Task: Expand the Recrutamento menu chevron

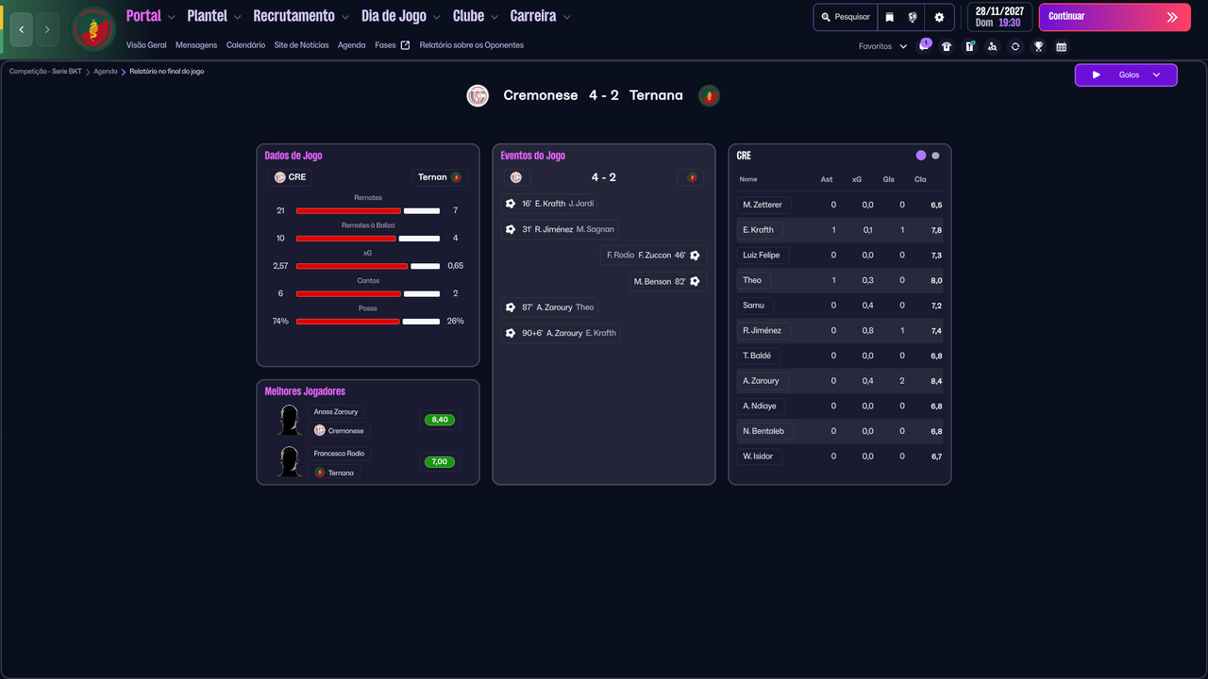Action: tap(344, 17)
